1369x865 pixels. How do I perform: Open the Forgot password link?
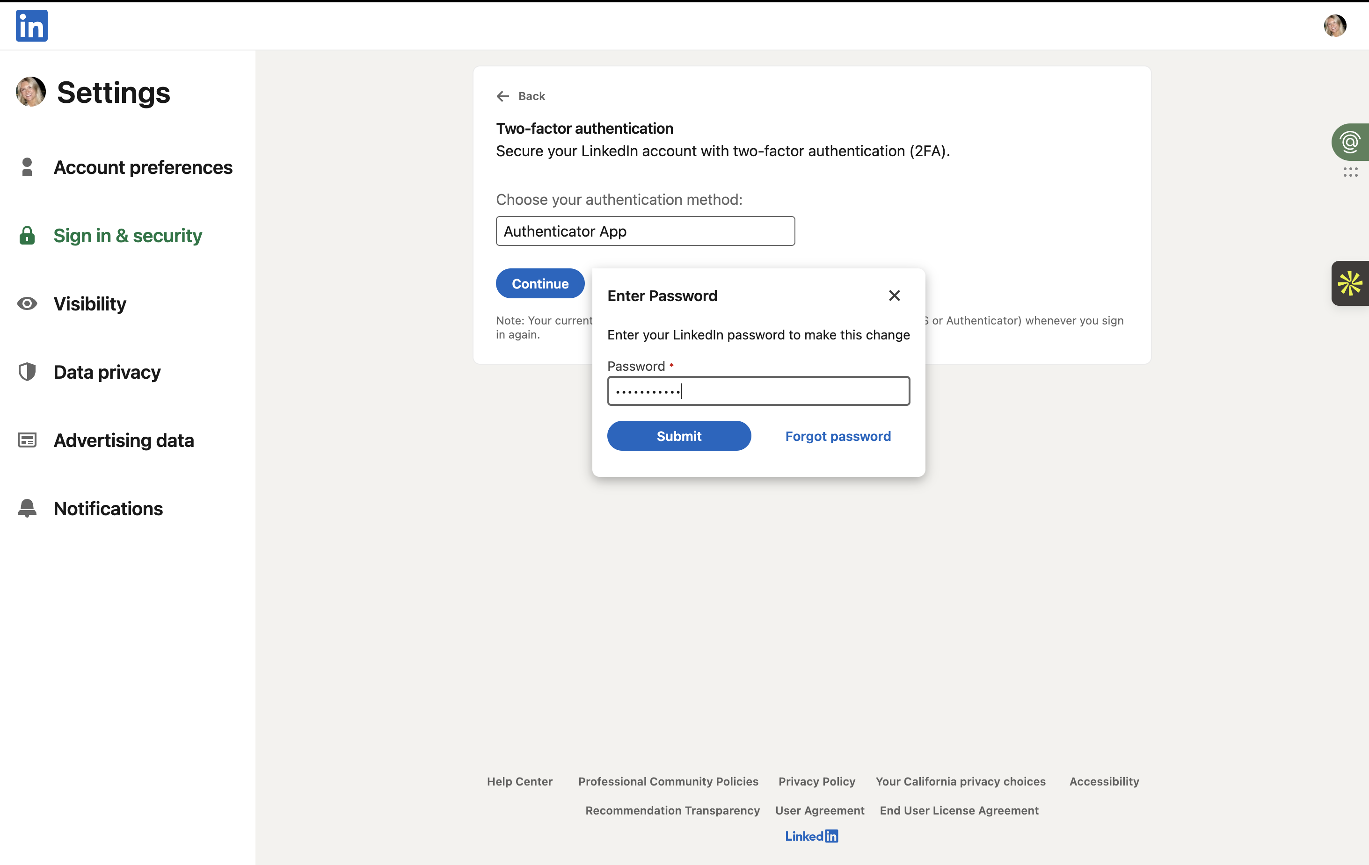tap(837, 436)
